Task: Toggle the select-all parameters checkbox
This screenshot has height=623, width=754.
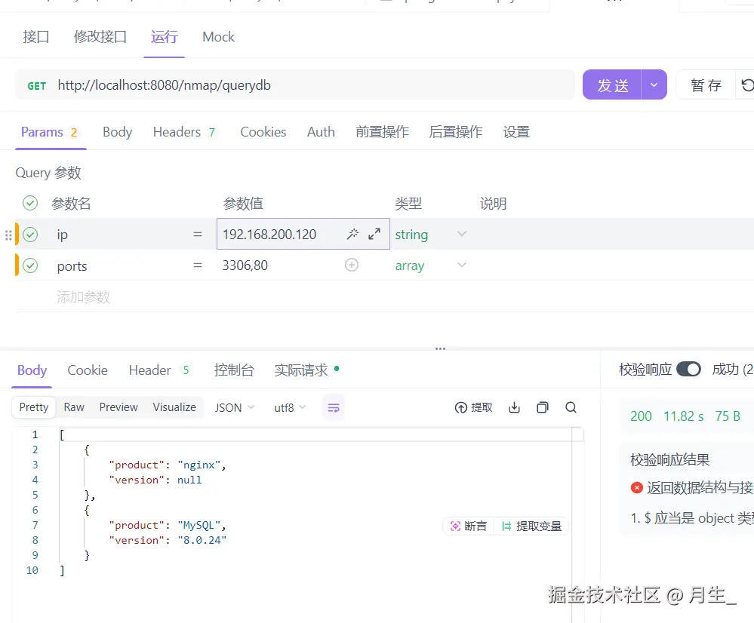Action: point(30,204)
